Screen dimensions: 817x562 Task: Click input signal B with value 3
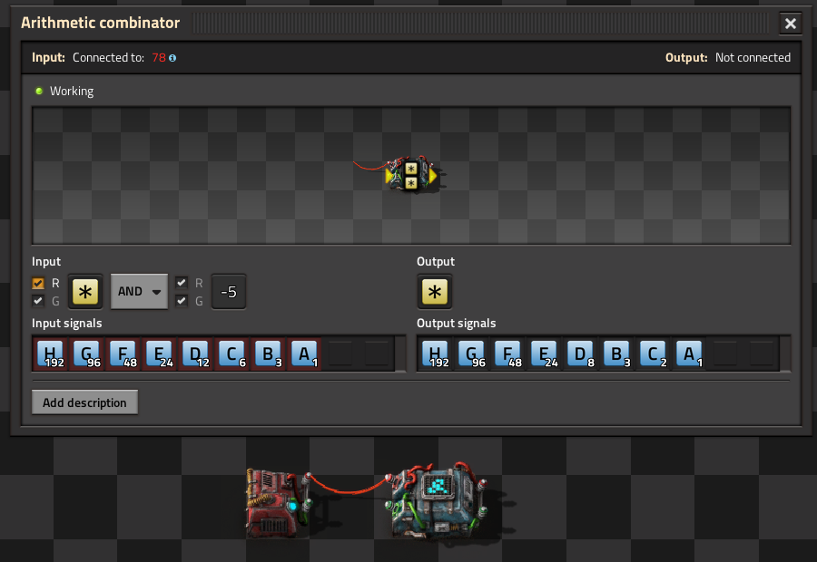(269, 354)
